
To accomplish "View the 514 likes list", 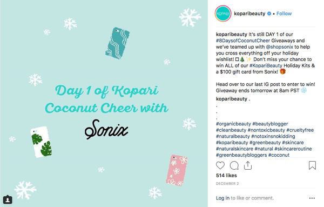I will (x=226, y=175).
